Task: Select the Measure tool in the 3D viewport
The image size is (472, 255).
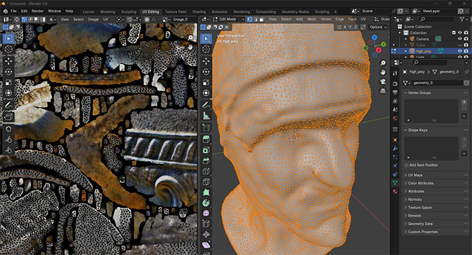Action: click(206, 116)
